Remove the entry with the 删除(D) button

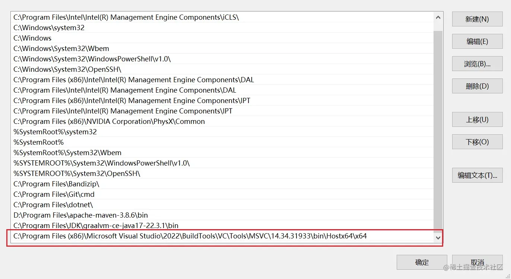click(477, 86)
